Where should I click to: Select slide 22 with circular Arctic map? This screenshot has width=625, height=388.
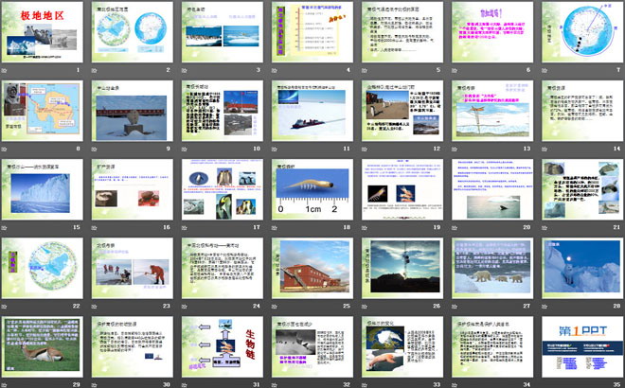pos(44,270)
